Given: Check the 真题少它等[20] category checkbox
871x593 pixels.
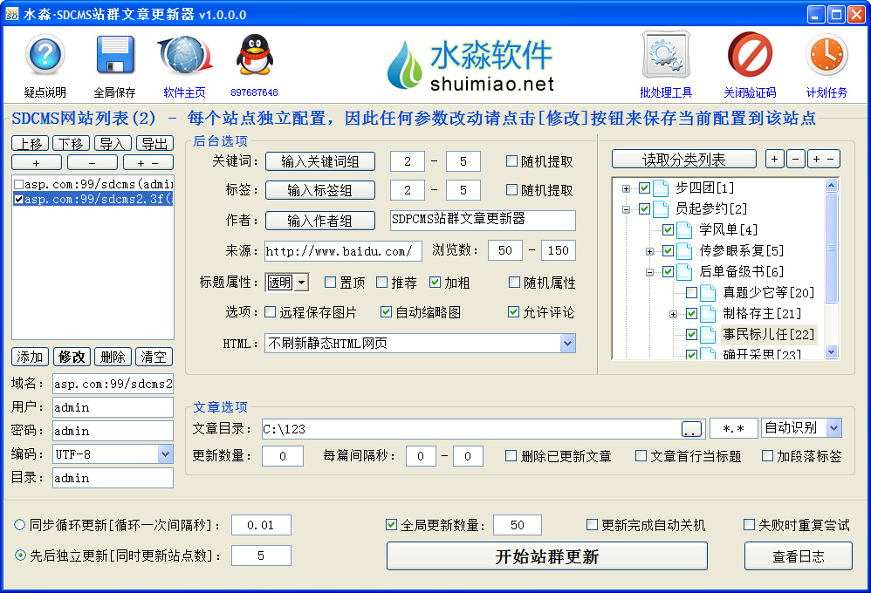Looking at the screenshot, I should [691, 293].
